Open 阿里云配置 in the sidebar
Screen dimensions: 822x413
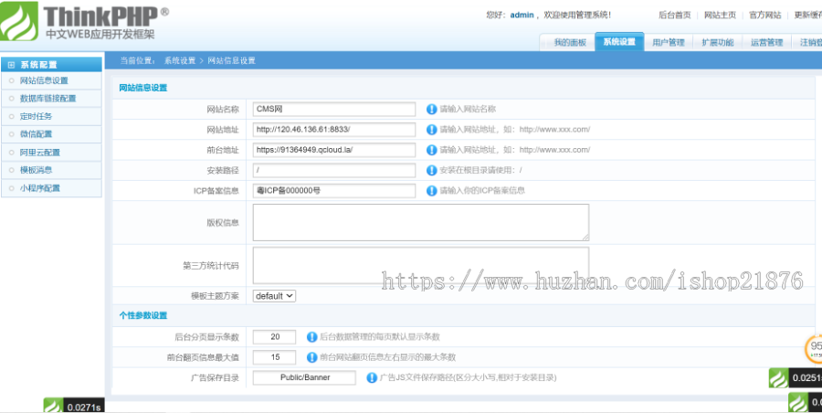pos(40,153)
